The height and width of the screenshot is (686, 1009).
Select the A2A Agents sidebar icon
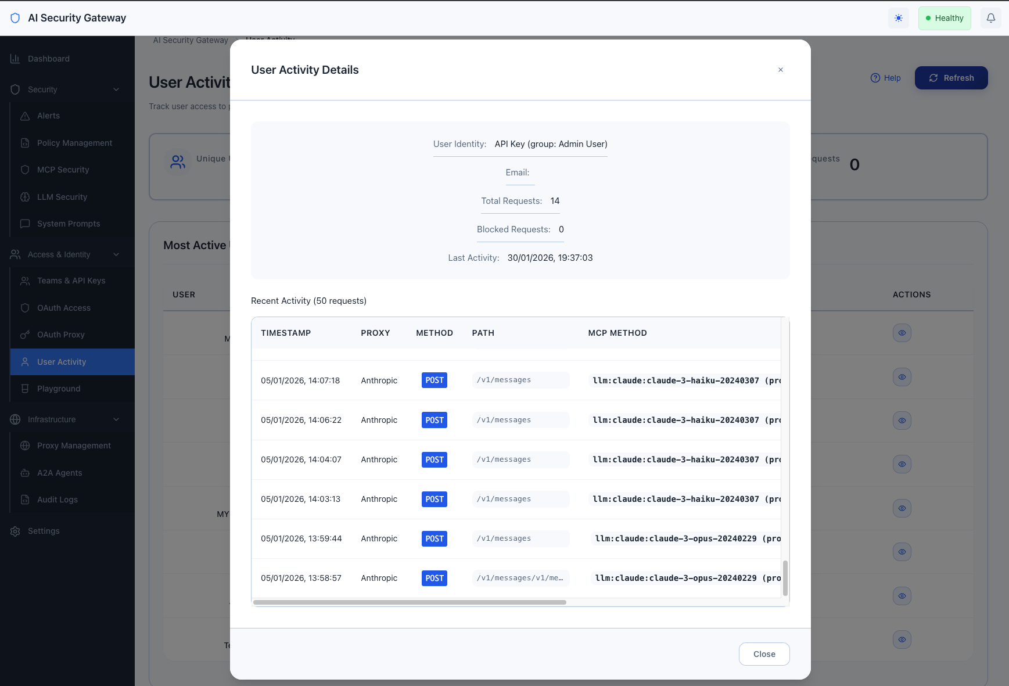click(x=26, y=473)
